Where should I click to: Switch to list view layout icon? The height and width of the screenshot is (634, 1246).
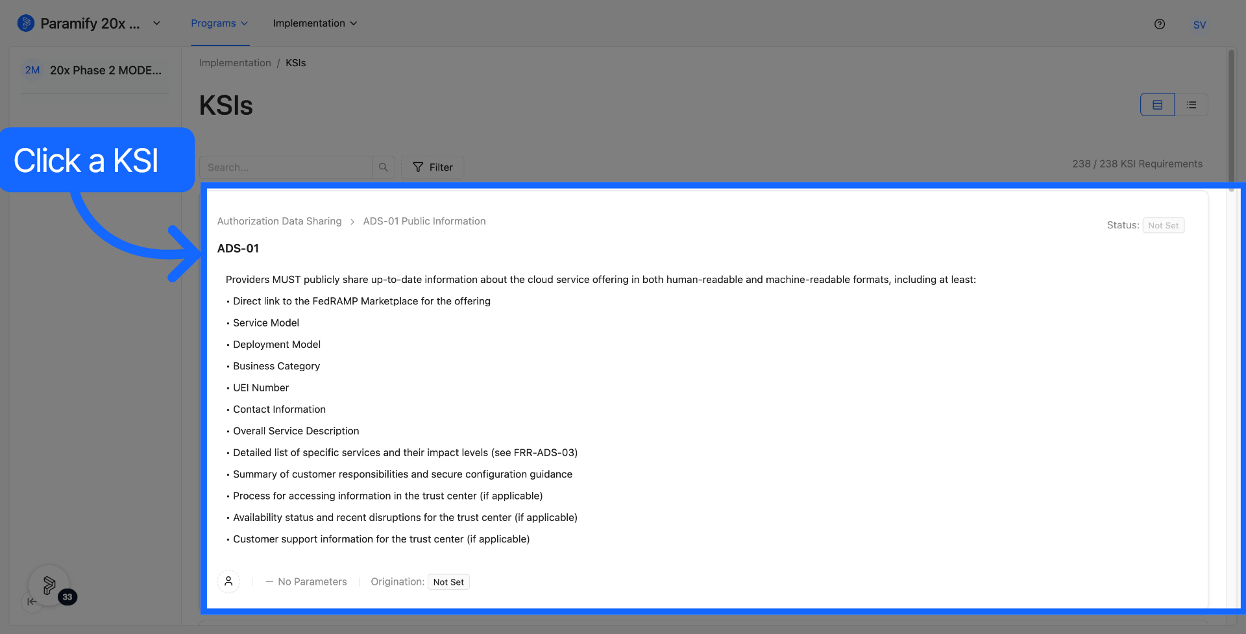[1191, 104]
